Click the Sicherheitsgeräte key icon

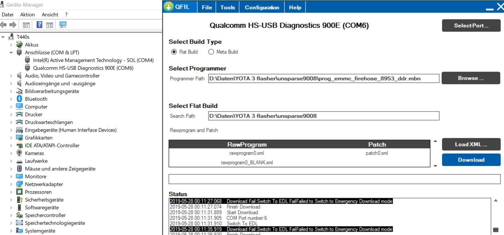pos(19,199)
